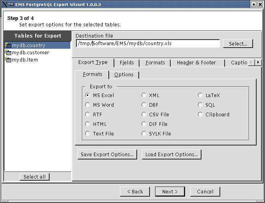Viewport: 265px width, 203px height.
Task: Open the X window menu icon in title bar
Action: tap(5, 4)
